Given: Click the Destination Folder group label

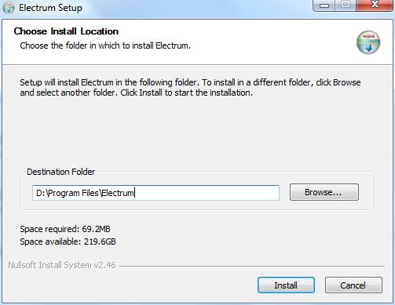Looking at the screenshot, I should pyautogui.click(x=61, y=172).
